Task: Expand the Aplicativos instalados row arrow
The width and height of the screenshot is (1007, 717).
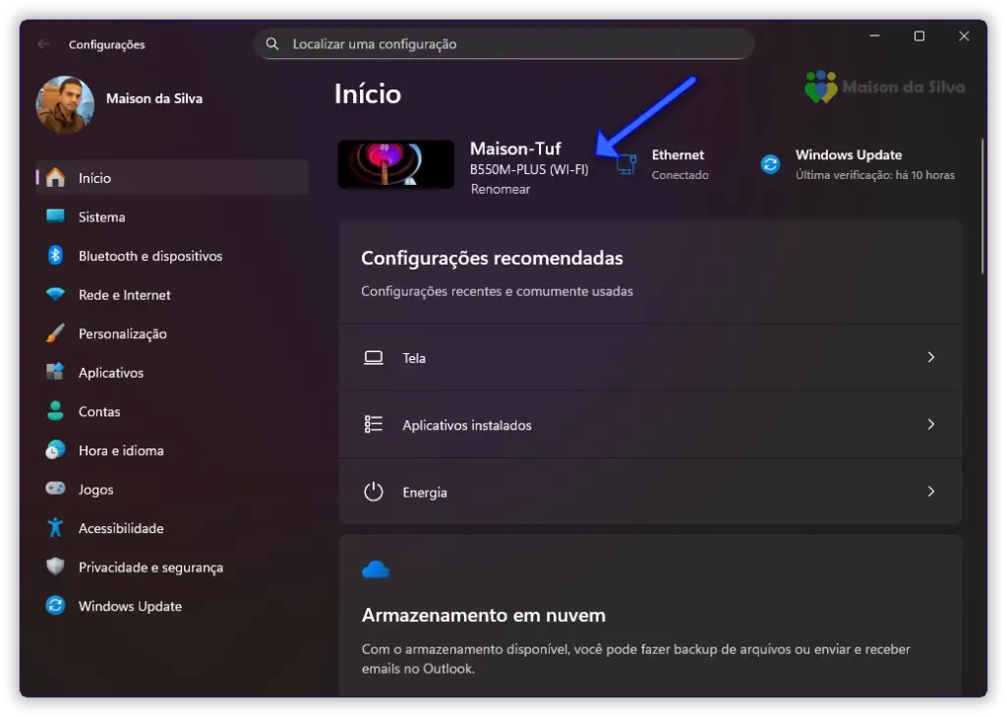Action: tap(930, 425)
